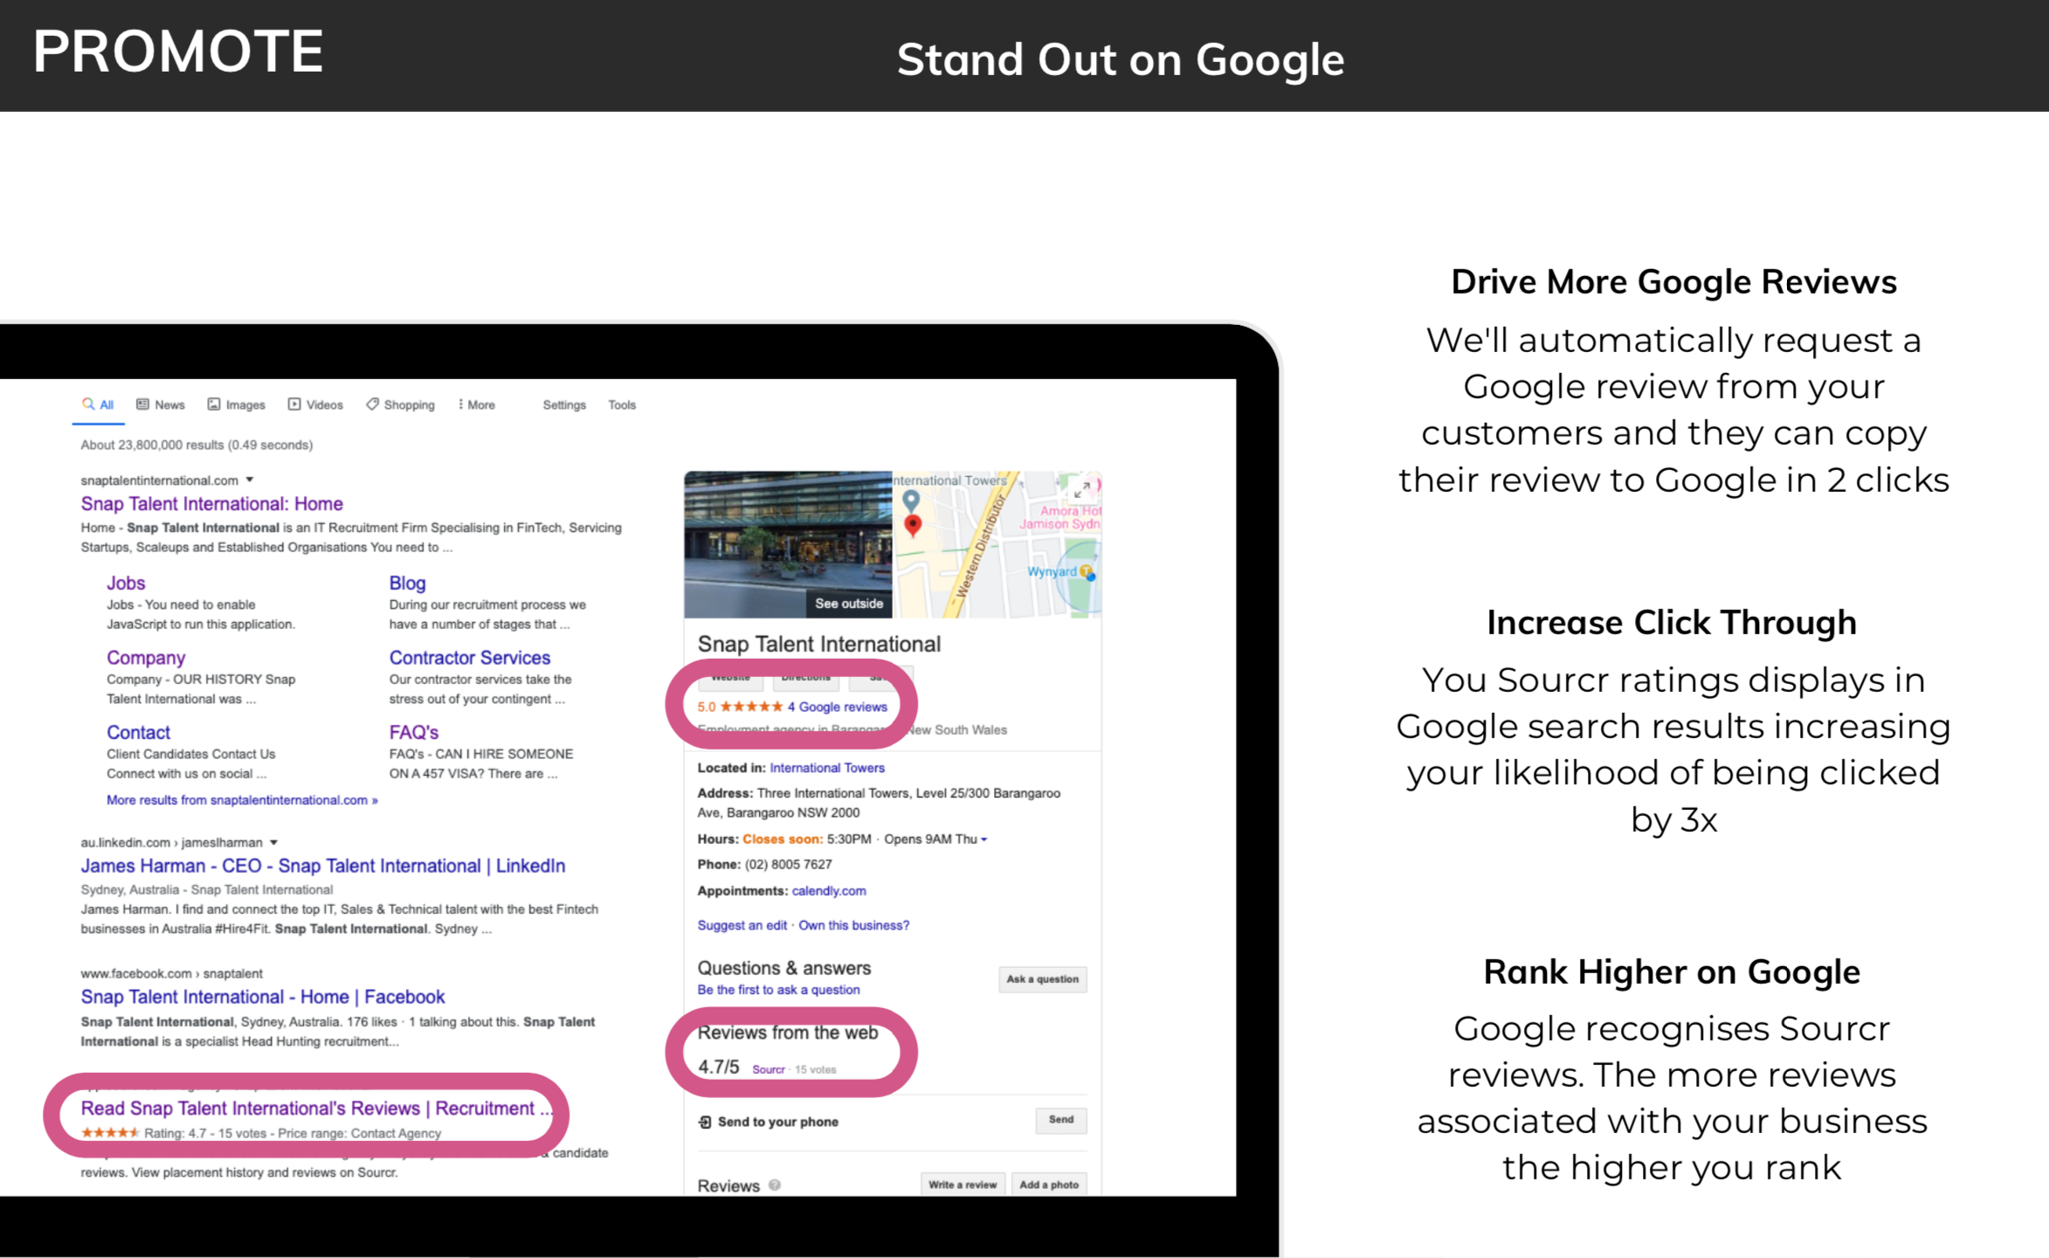Open the Videos search tab
The height and width of the screenshot is (1258, 2049).
pos(315,404)
